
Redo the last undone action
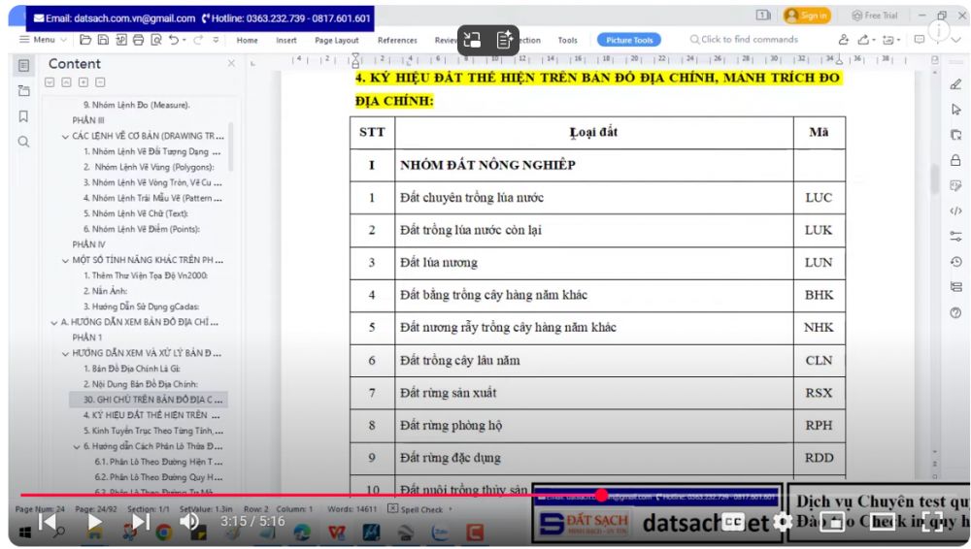198,40
